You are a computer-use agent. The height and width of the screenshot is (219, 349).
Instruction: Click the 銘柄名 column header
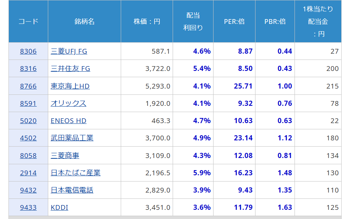(84, 21)
